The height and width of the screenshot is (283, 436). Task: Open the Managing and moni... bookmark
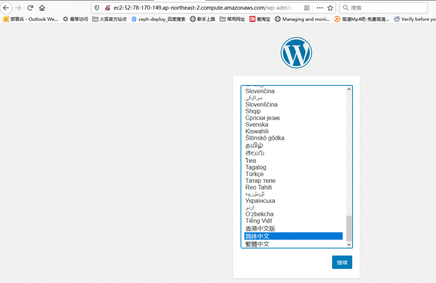(302, 19)
